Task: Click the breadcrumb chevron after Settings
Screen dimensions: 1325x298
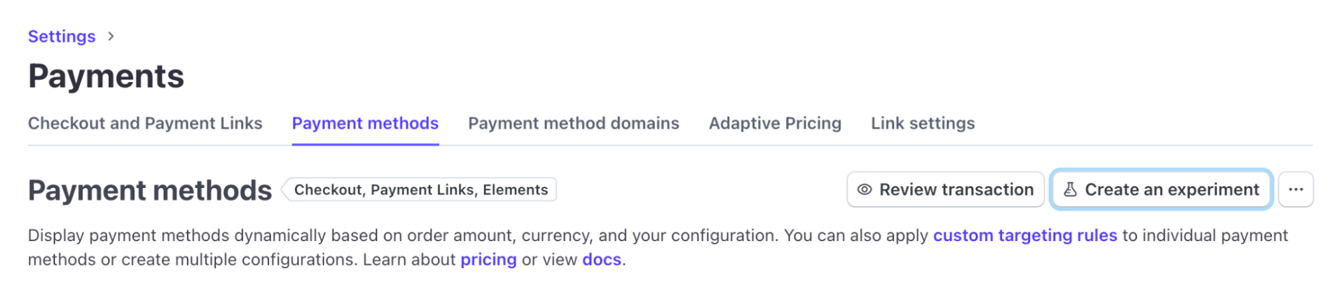Action: 111,36
